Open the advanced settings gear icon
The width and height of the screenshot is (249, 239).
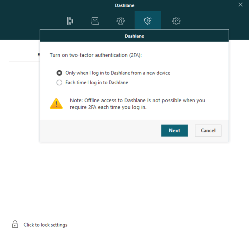click(176, 21)
